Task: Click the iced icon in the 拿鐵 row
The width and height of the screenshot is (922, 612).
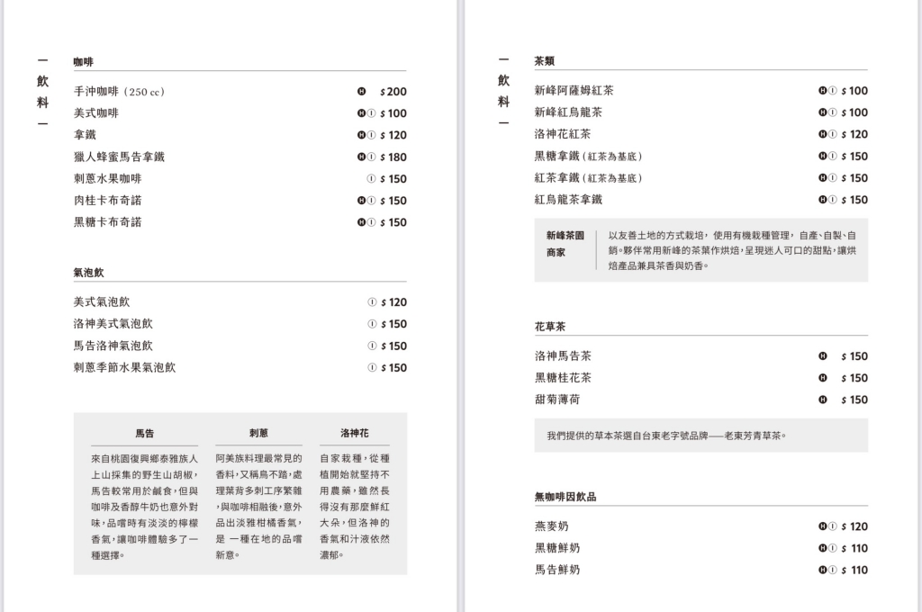Action: (371, 135)
